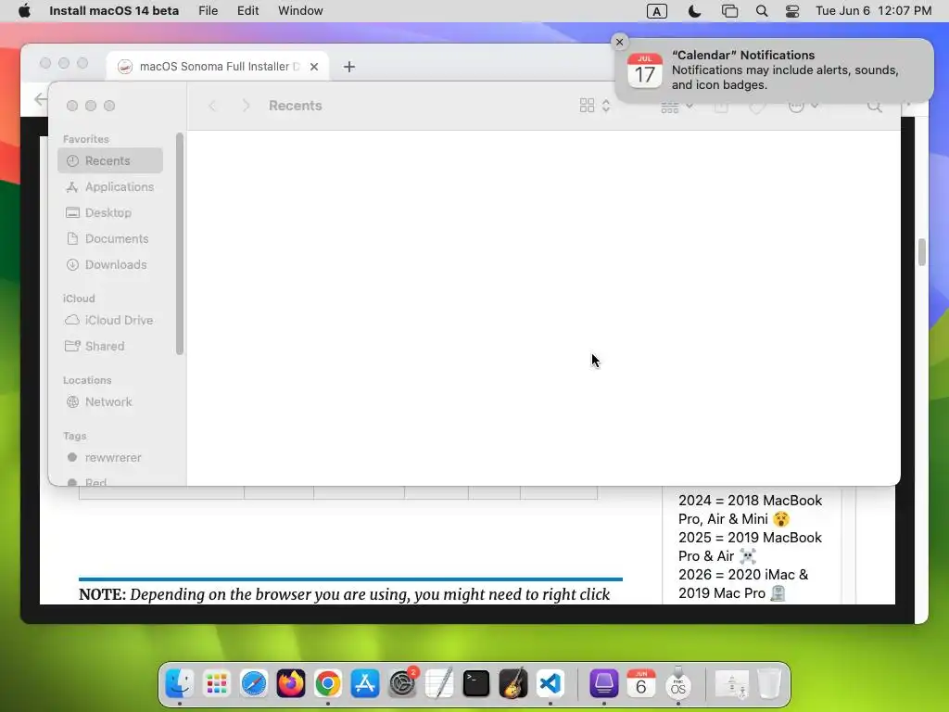
Task: Click the back chevron in the file dialog
Action: click(212, 106)
